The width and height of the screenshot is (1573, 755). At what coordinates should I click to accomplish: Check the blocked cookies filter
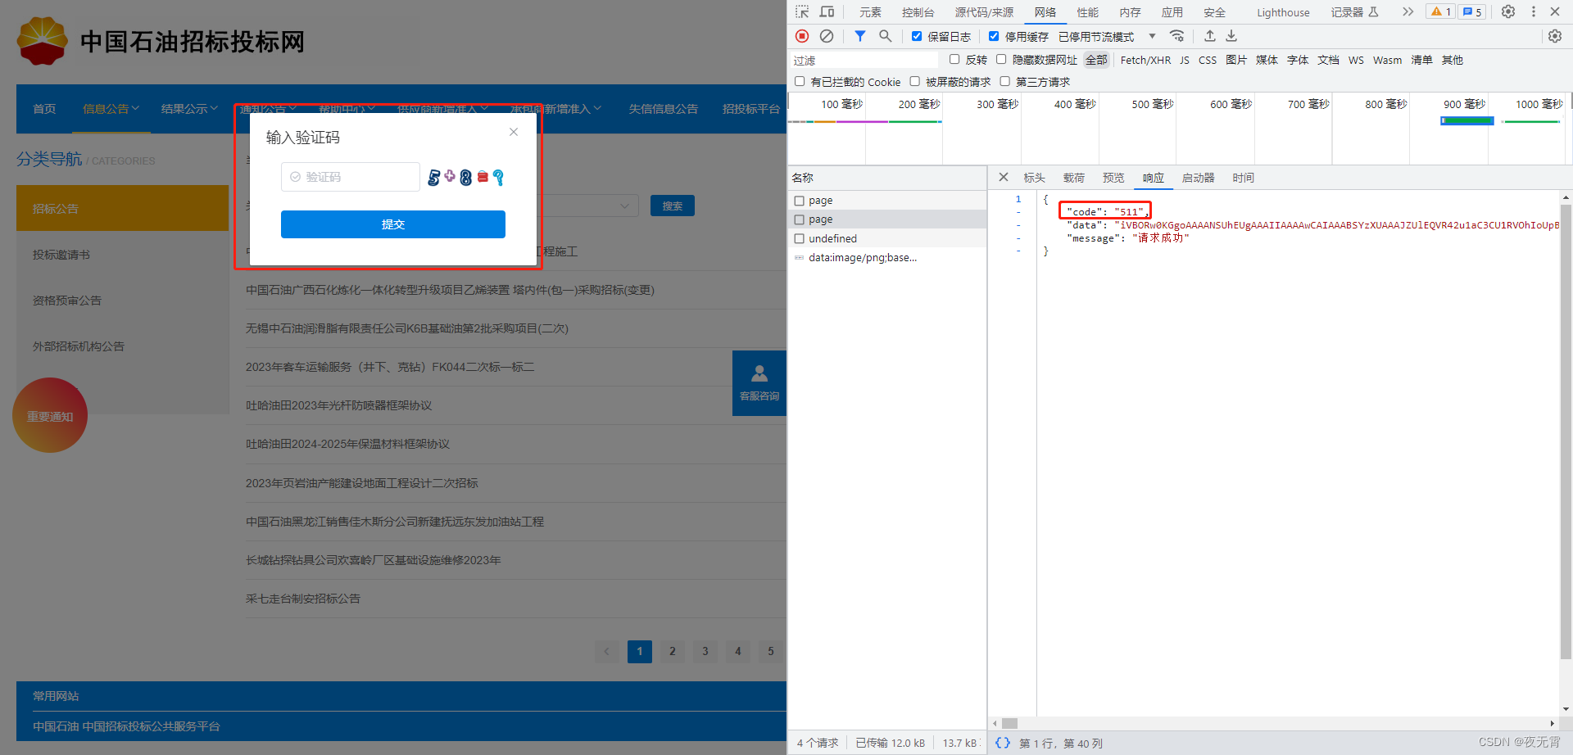800,81
